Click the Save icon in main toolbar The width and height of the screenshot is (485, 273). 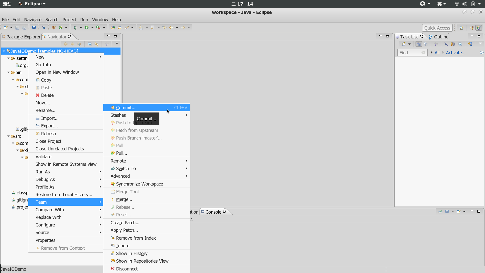click(x=17, y=28)
